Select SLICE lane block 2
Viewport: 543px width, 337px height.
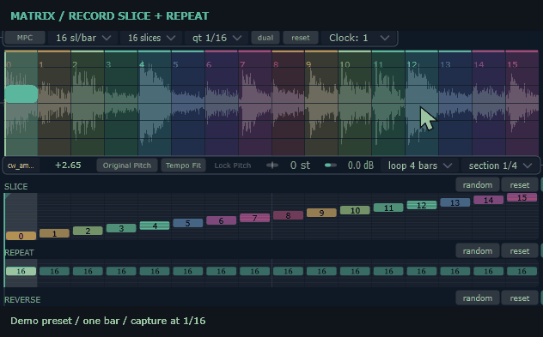tap(88, 231)
